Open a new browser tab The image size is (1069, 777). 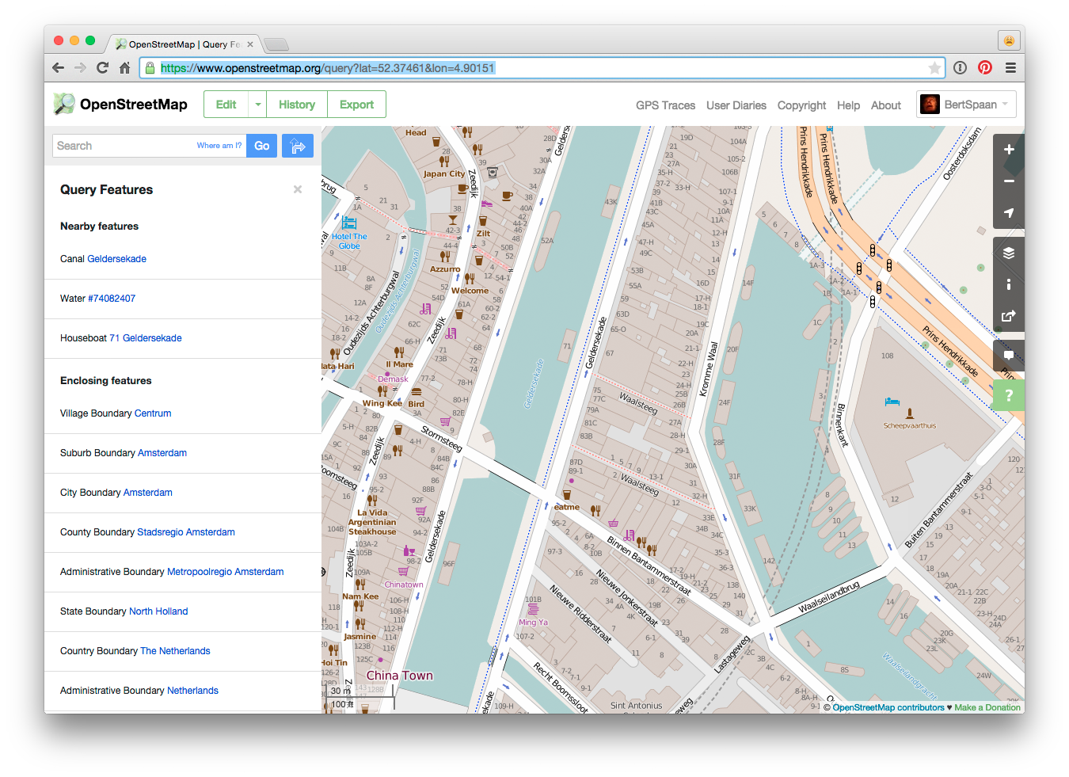pyautogui.click(x=276, y=44)
